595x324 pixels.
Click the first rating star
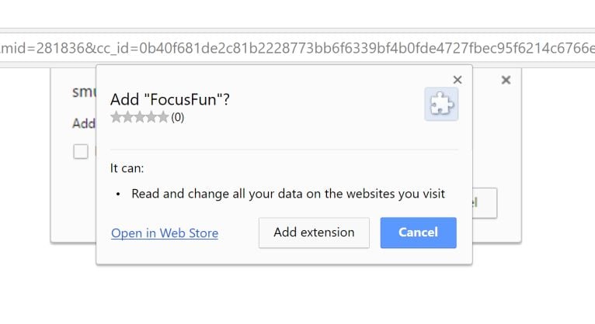pyautogui.click(x=117, y=117)
